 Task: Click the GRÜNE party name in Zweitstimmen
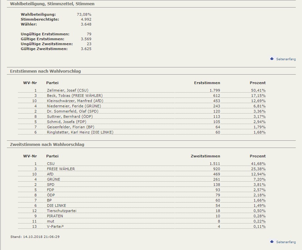[53, 179]
